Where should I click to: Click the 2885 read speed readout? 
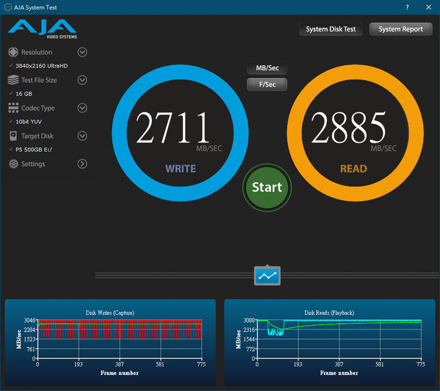click(348, 128)
